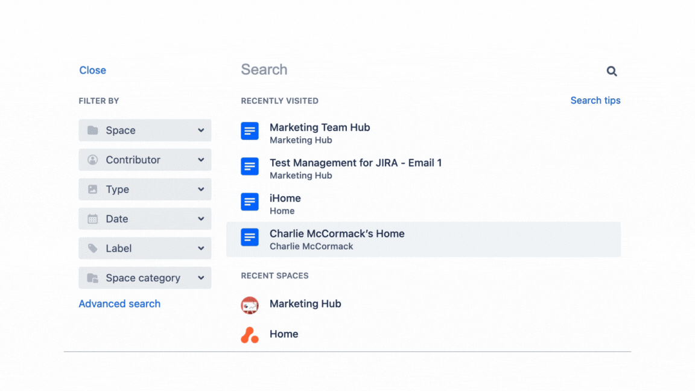Open the Date filter options
Image resolution: width=695 pixels, height=391 pixels.
[201, 218]
